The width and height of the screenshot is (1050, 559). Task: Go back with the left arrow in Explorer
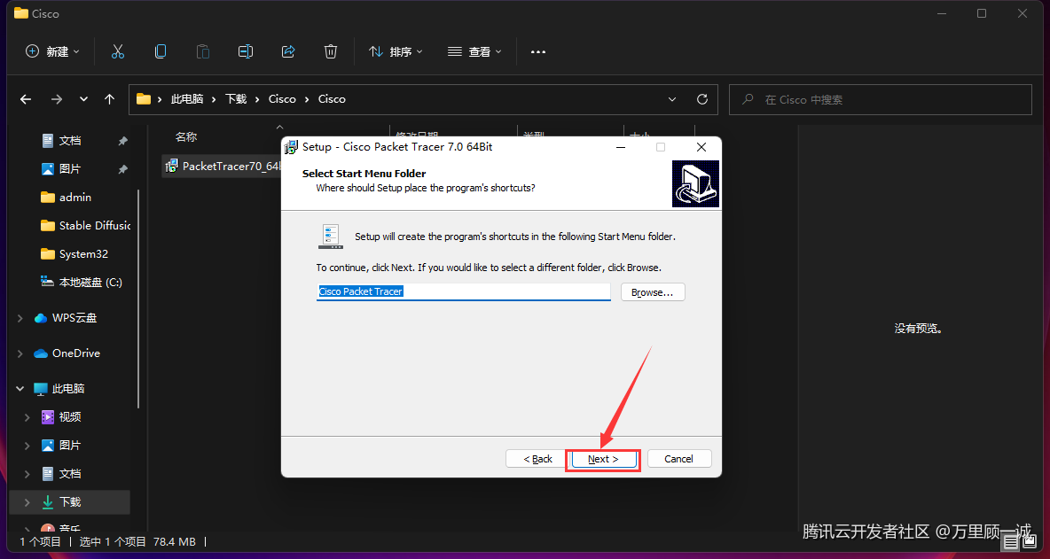pyautogui.click(x=26, y=99)
